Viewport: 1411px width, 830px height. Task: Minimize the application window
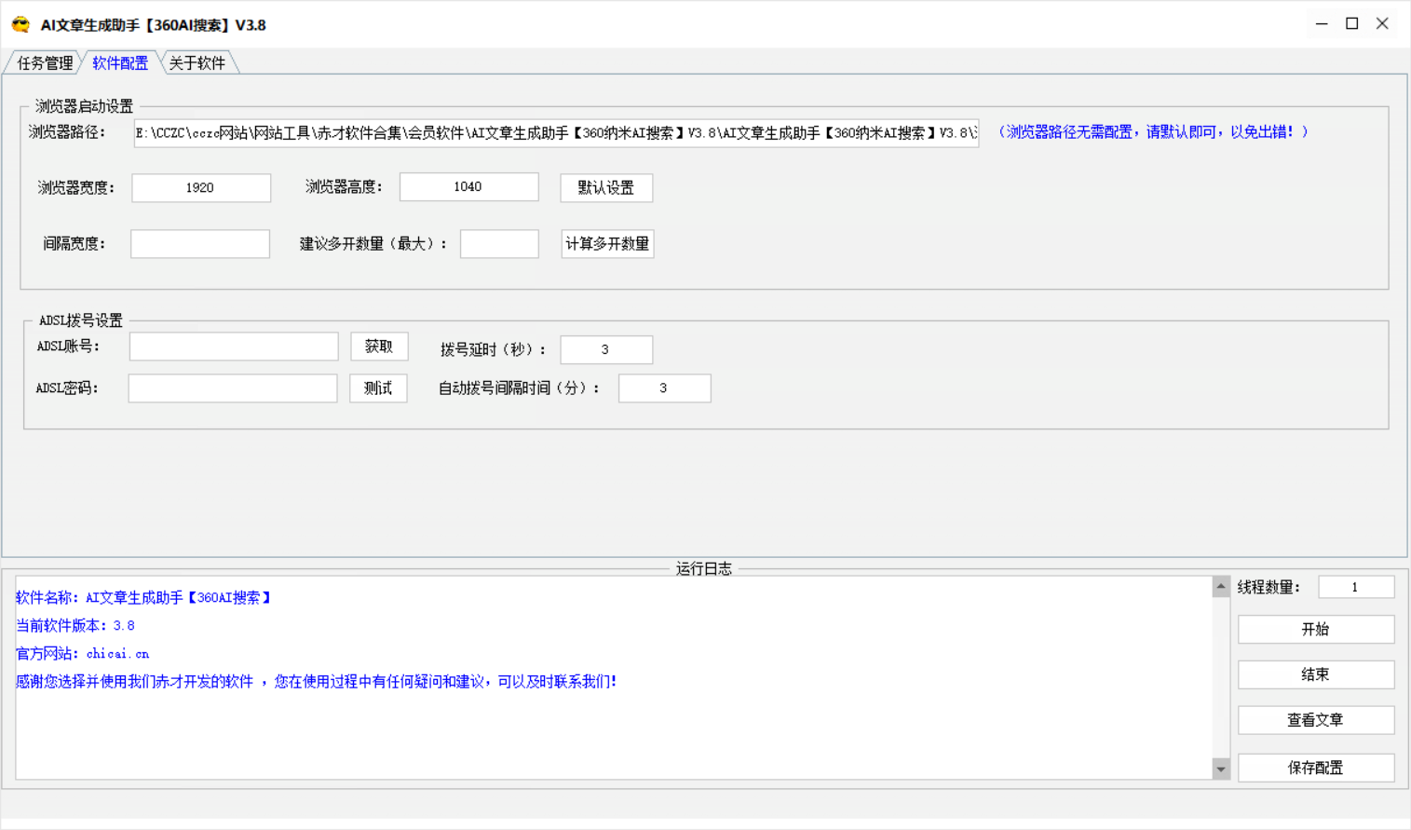point(1322,24)
